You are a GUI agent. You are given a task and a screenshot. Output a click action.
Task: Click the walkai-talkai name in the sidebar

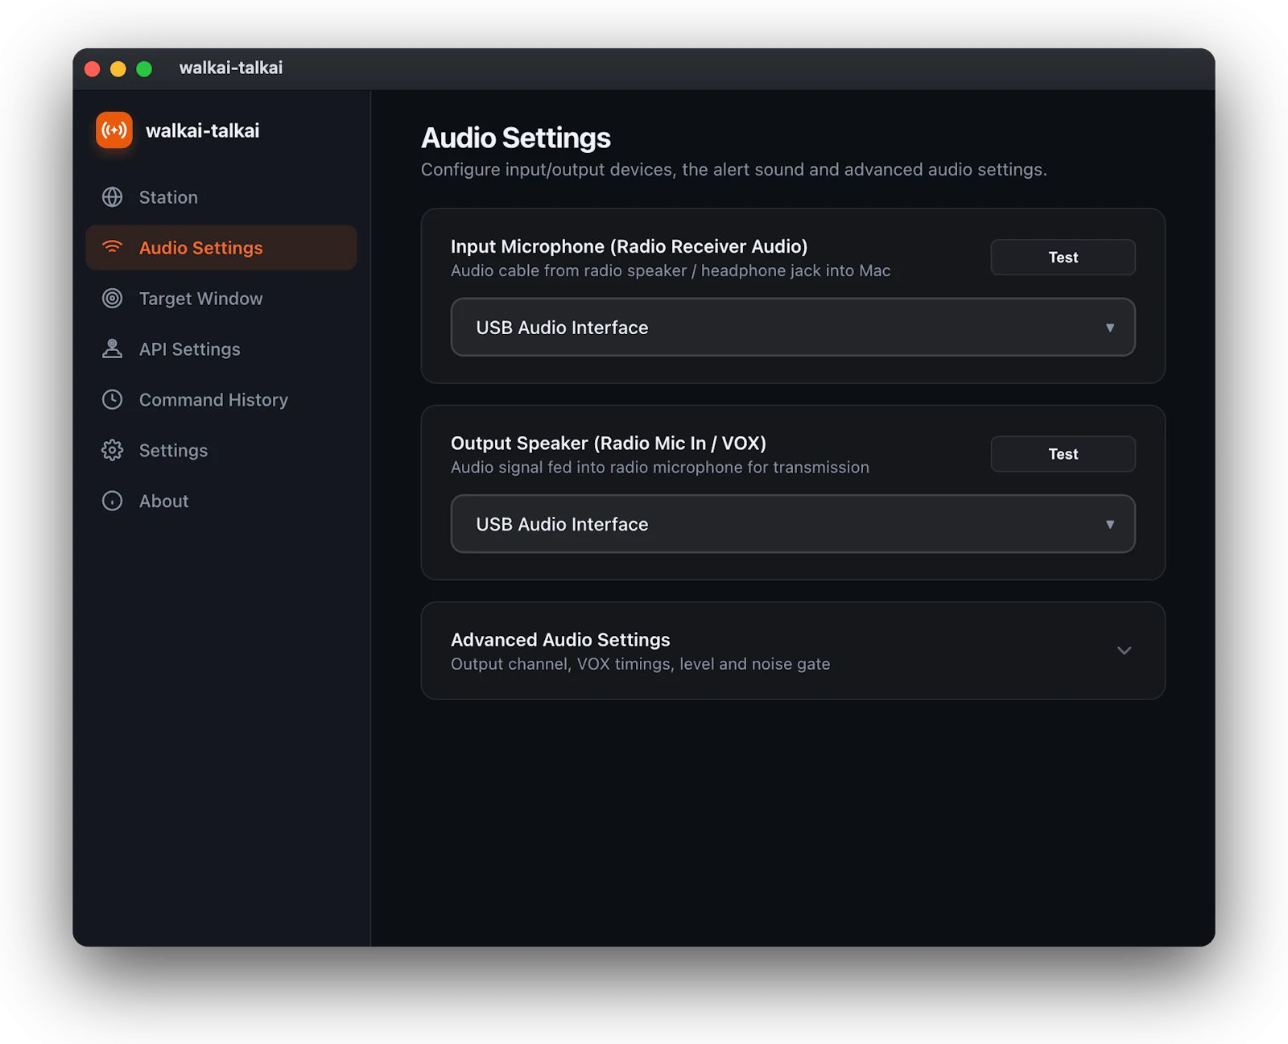pyautogui.click(x=202, y=131)
